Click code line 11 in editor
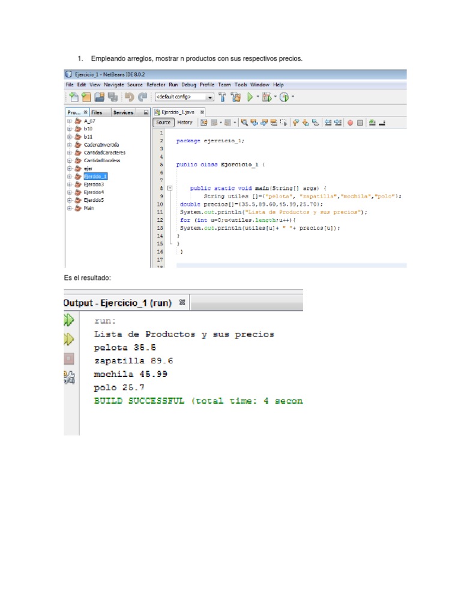The image size is (461, 615). tap(270, 212)
